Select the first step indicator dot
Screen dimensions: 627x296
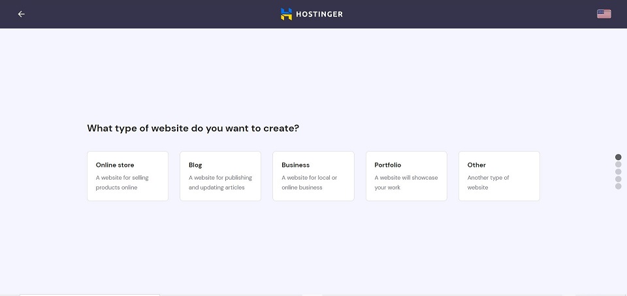619,157
